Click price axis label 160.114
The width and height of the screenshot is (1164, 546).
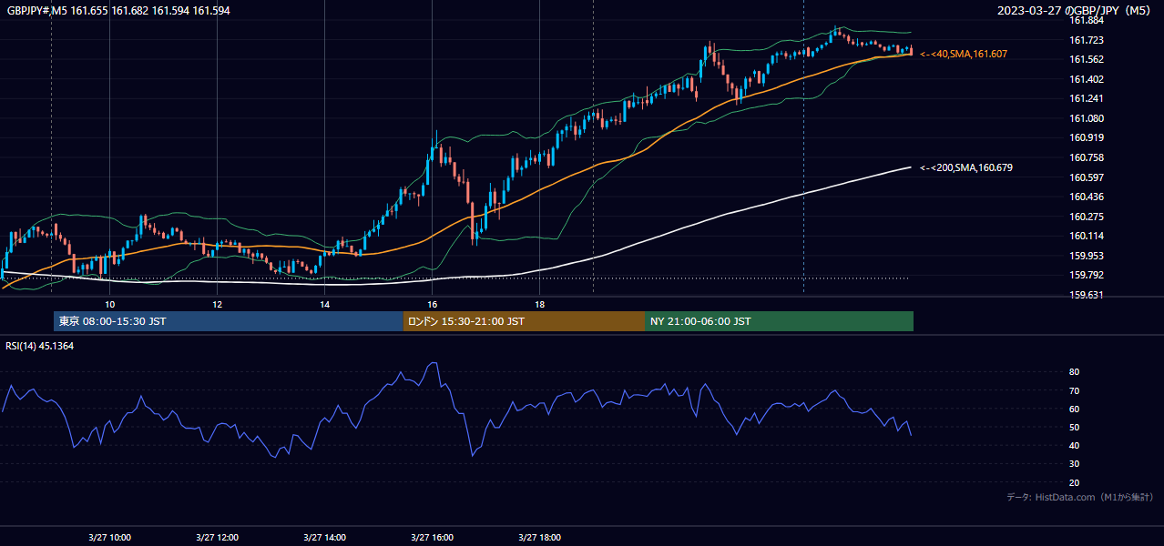pyautogui.click(x=1087, y=236)
